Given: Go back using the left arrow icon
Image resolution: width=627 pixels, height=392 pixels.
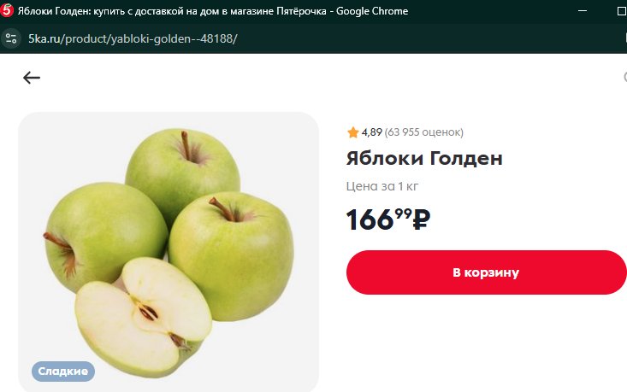Looking at the screenshot, I should [32, 78].
